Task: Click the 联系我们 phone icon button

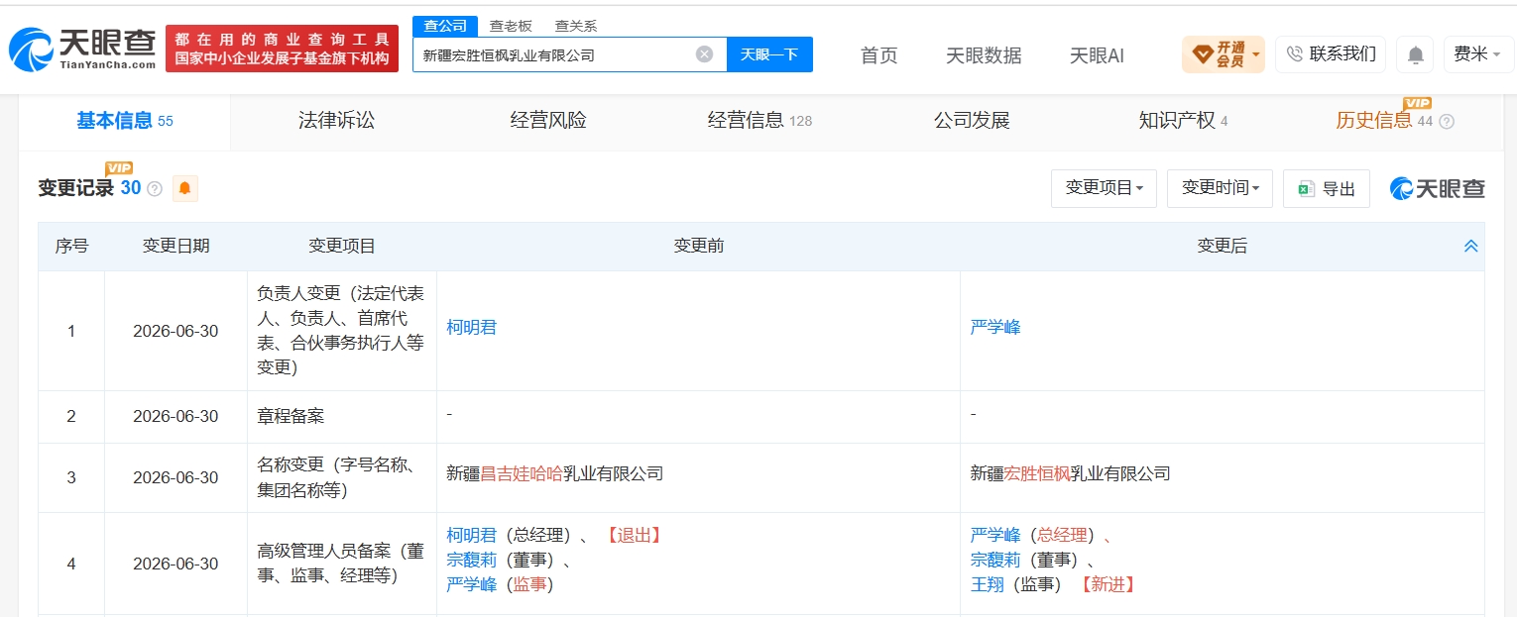Action: (x=1330, y=54)
